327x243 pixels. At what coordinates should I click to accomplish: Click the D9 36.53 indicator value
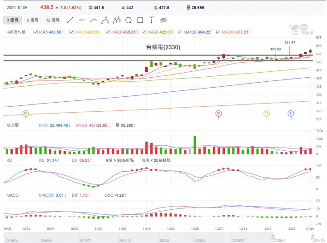pyautogui.click(x=82, y=160)
